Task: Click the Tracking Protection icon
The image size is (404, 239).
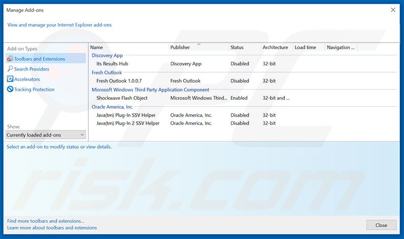Action: point(10,89)
